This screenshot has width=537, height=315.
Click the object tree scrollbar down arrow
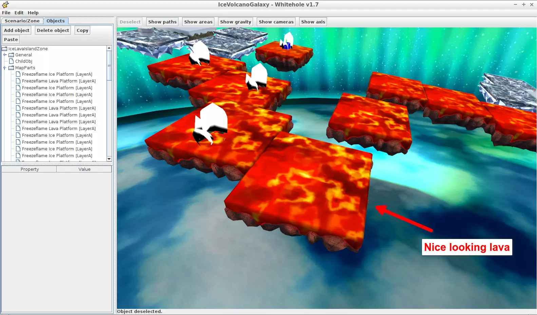point(109,159)
